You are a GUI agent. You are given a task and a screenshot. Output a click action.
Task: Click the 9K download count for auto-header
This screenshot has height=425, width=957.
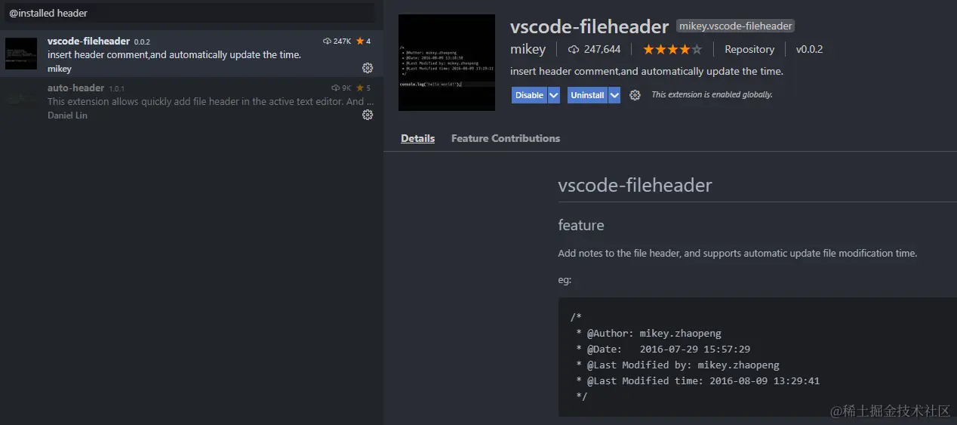click(342, 88)
